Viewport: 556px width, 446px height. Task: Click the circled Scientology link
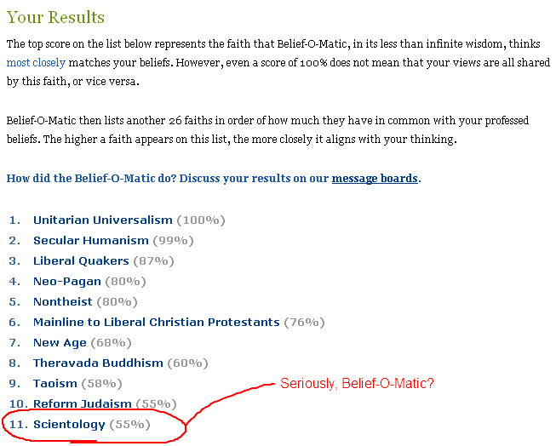click(x=69, y=424)
